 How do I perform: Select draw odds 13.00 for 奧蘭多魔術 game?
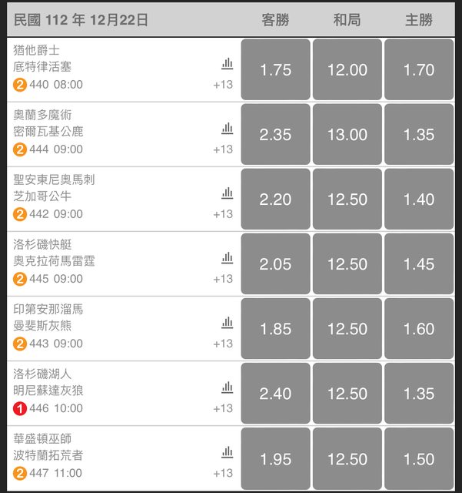(x=347, y=135)
